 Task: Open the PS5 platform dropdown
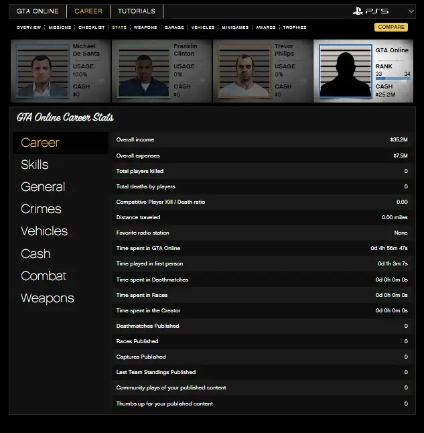point(410,11)
